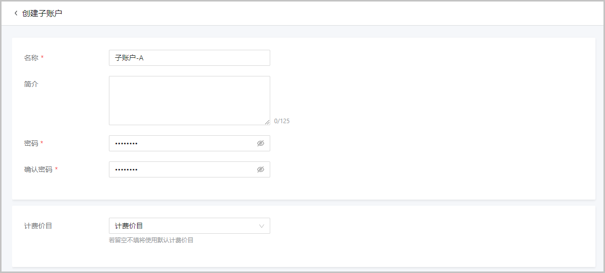Show the password in the 密码 field
The width and height of the screenshot is (605, 273).
pyautogui.click(x=261, y=143)
